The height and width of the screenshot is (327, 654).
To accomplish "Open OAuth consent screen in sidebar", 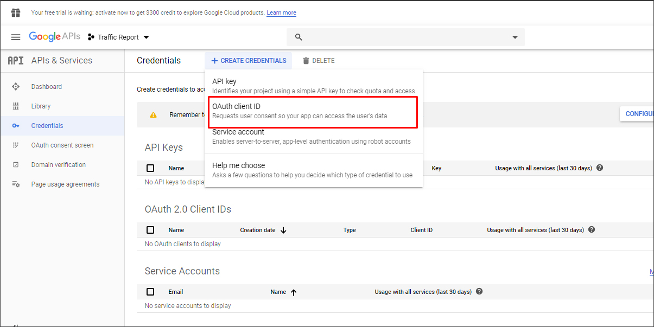I will click(62, 145).
